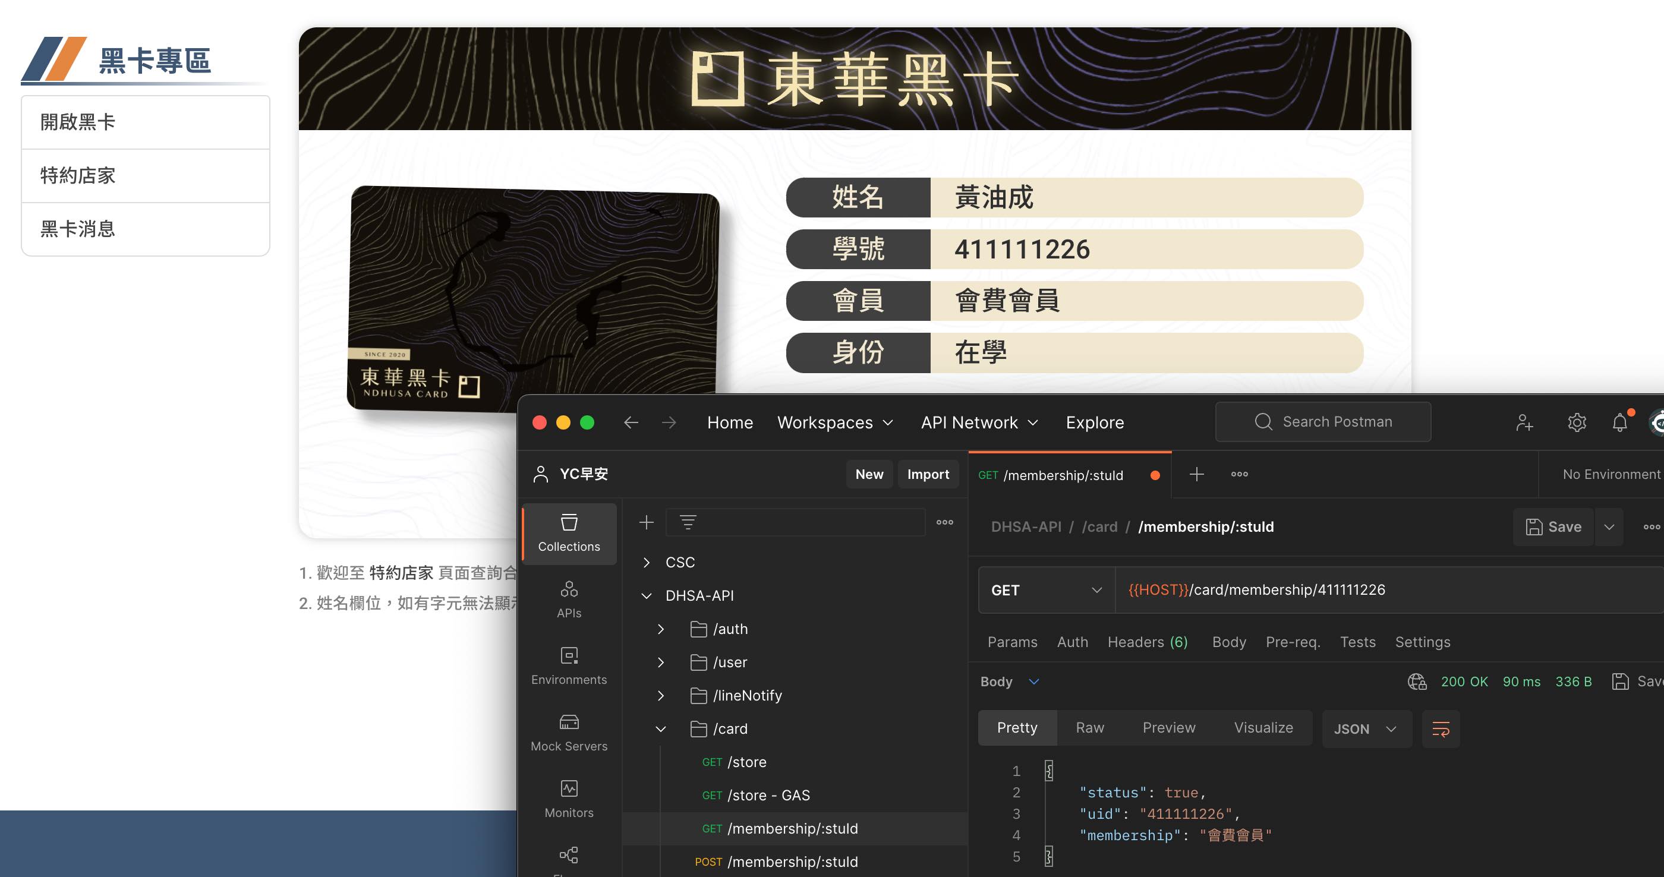Viewport: 1664px width, 877px height.
Task: Open Postman settings gear
Action: click(x=1577, y=422)
